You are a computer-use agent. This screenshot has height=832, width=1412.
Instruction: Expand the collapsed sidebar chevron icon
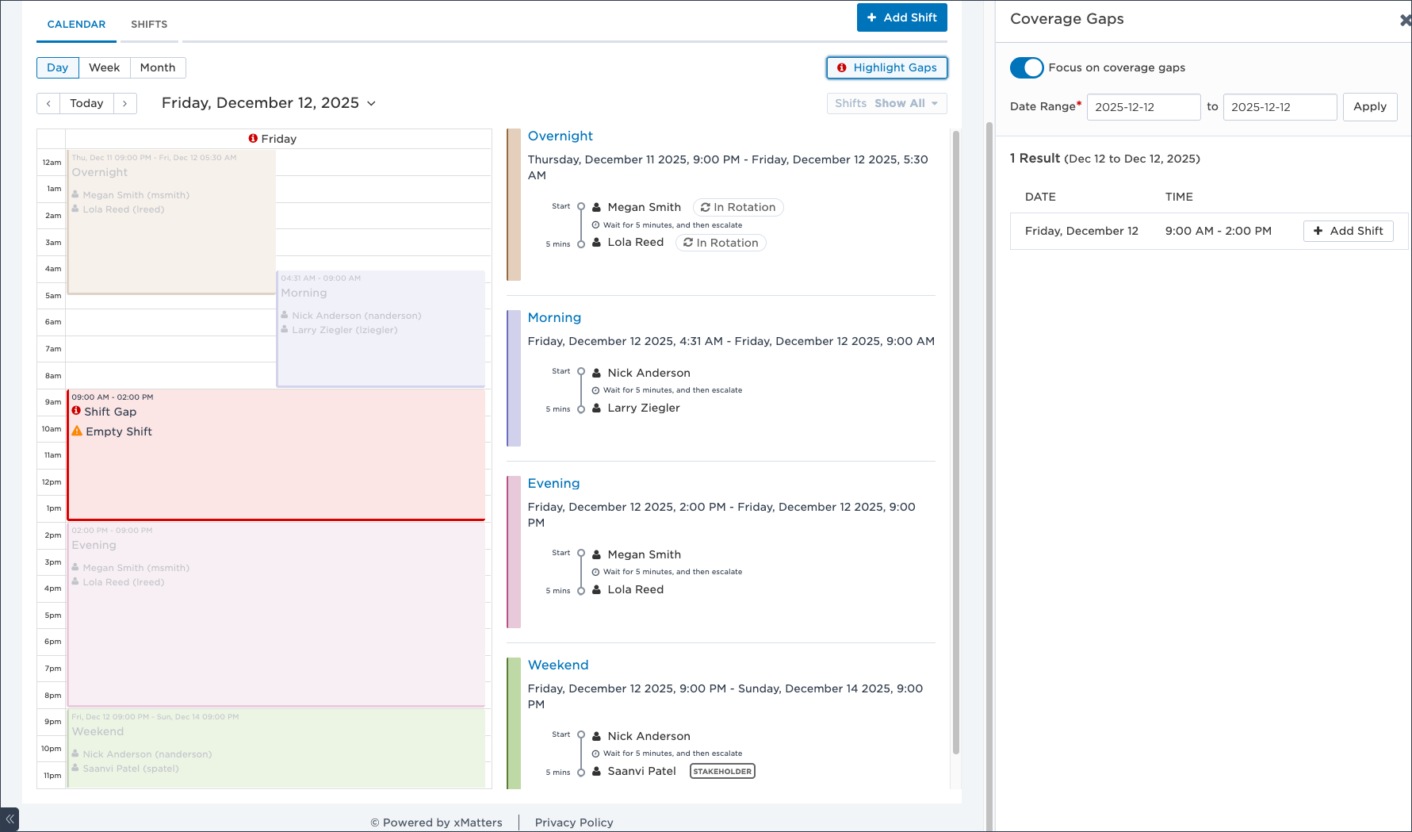[x=10, y=819]
